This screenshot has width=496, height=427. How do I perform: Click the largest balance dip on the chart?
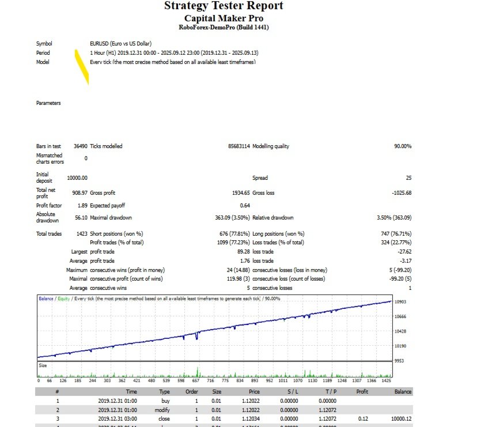pyautogui.click(x=197, y=336)
